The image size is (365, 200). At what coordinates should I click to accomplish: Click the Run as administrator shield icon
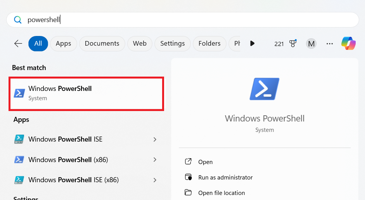[x=189, y=177]
